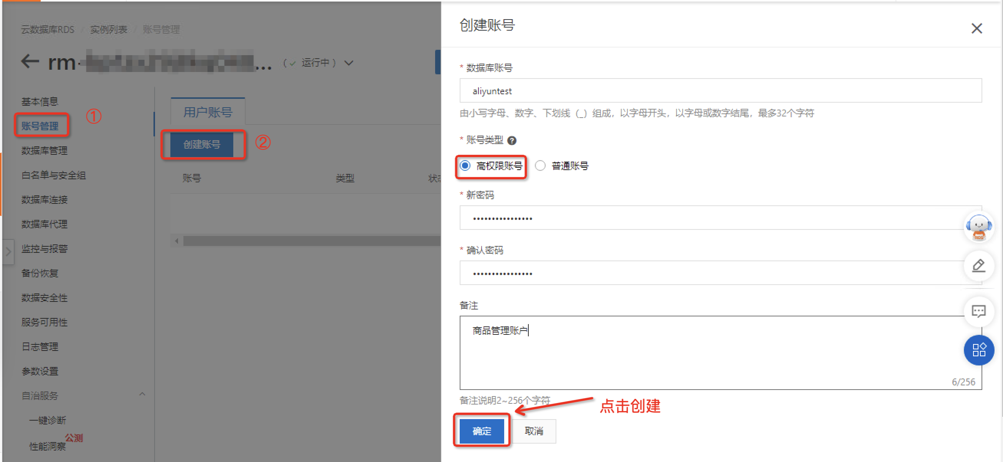Open the chat feedback floating icon
This screenshot has width=1003, height=462.
(978, 311)
